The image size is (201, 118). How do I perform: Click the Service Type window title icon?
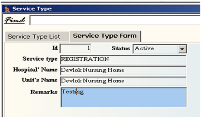(x=7, y=9)
